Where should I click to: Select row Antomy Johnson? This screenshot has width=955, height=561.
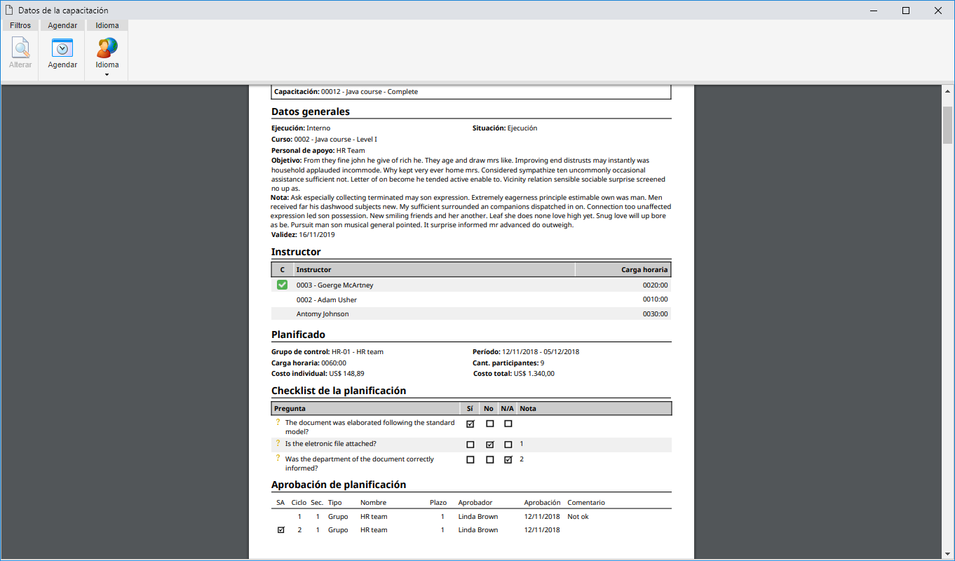click(471, 314)
